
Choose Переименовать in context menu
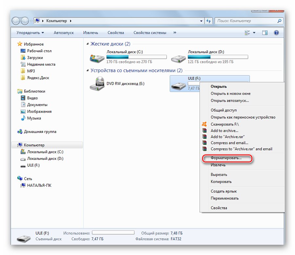pyautogui.click(x=225, y=198)
